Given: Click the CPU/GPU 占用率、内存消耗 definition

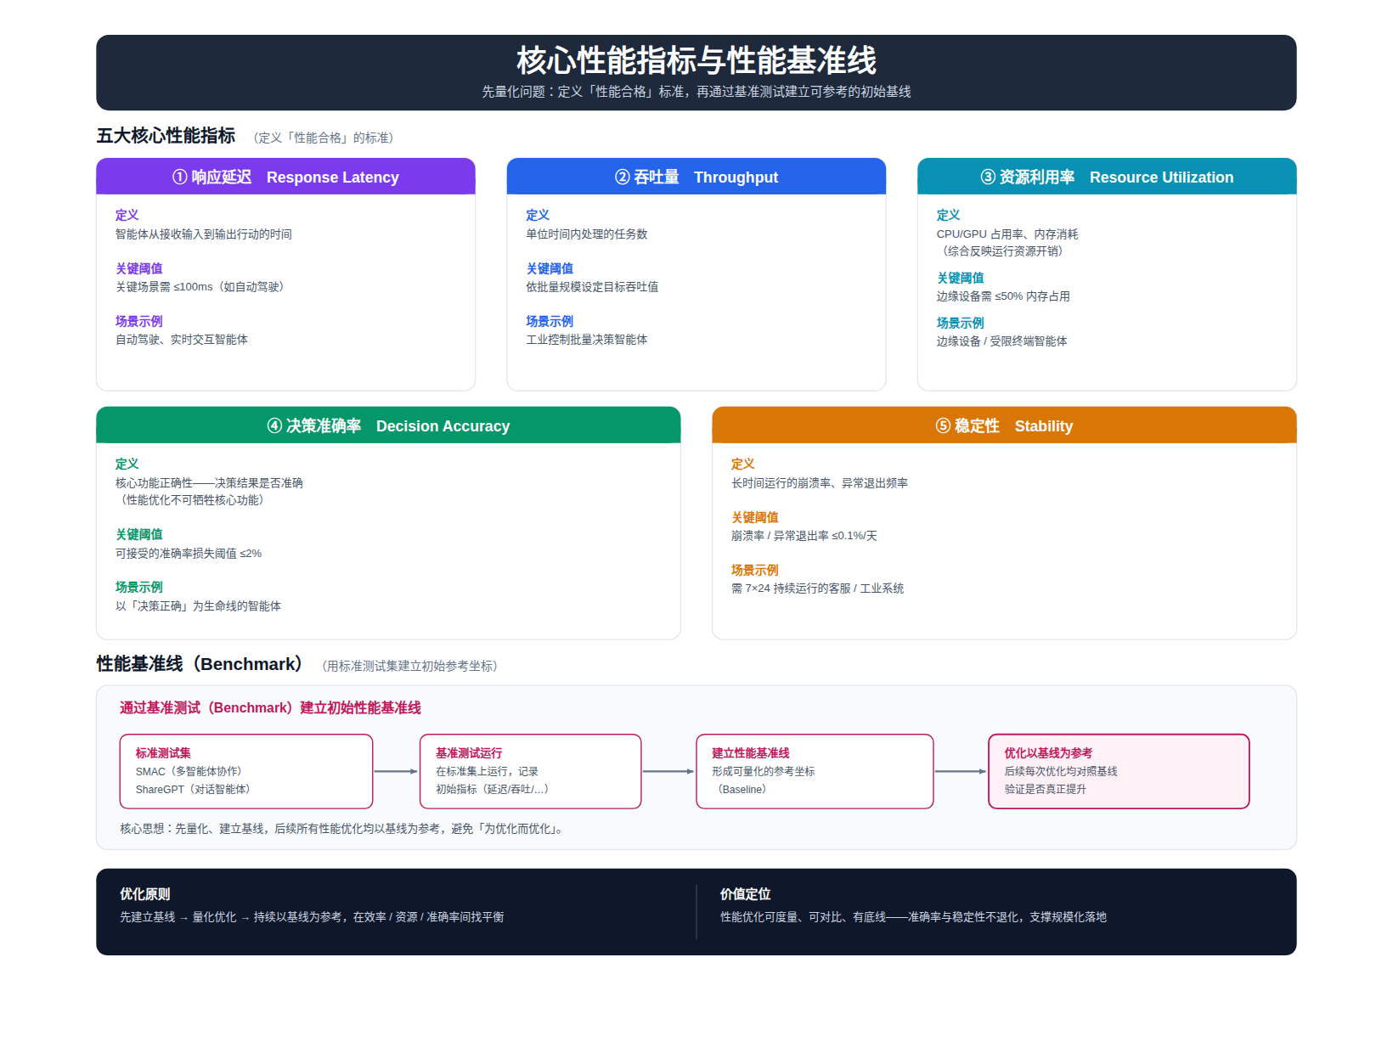Looking at the screenshot, I should pos(1007,234).
